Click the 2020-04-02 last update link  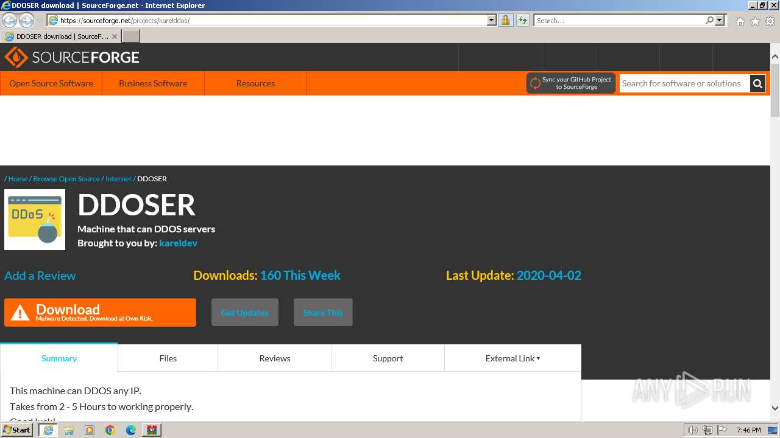[x=549, y=276]
